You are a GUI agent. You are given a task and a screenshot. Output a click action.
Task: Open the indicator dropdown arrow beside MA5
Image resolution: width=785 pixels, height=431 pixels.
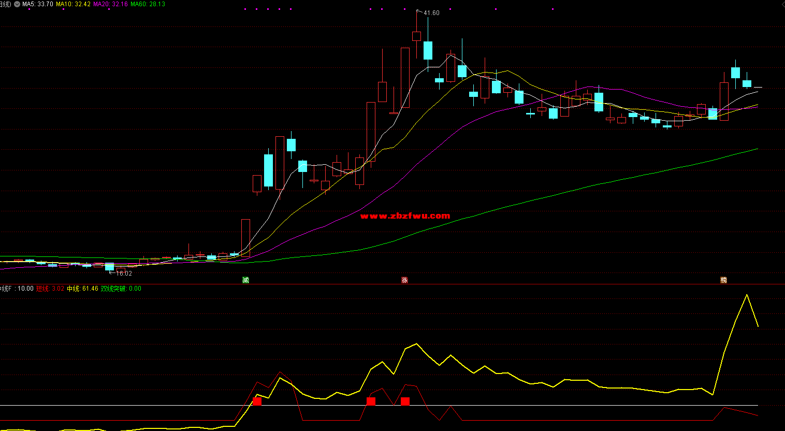17,4
